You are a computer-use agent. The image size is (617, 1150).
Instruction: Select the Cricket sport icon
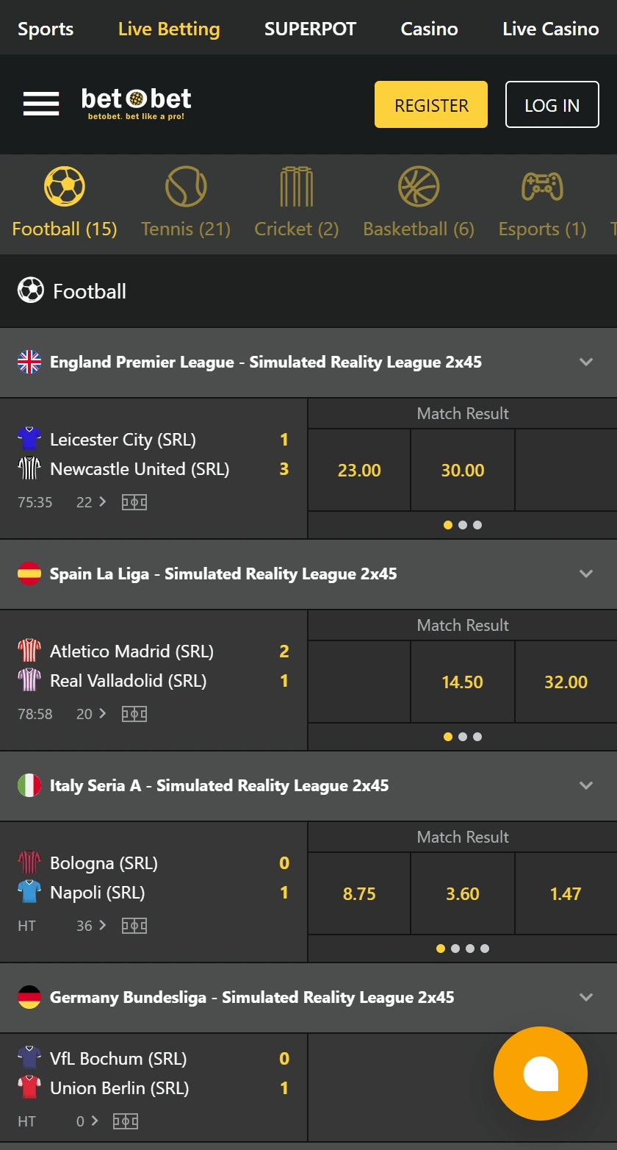(x=296, y=187)
